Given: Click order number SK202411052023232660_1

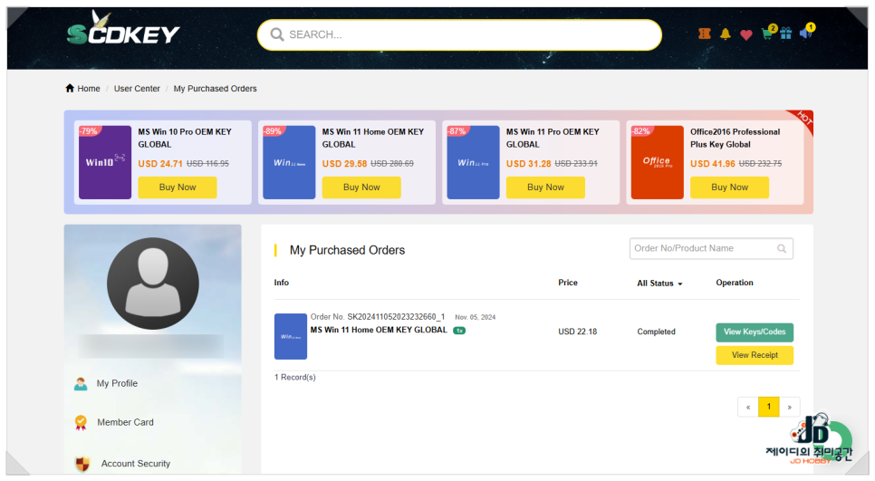Looking at the screenshot, I should coord(396,316).
